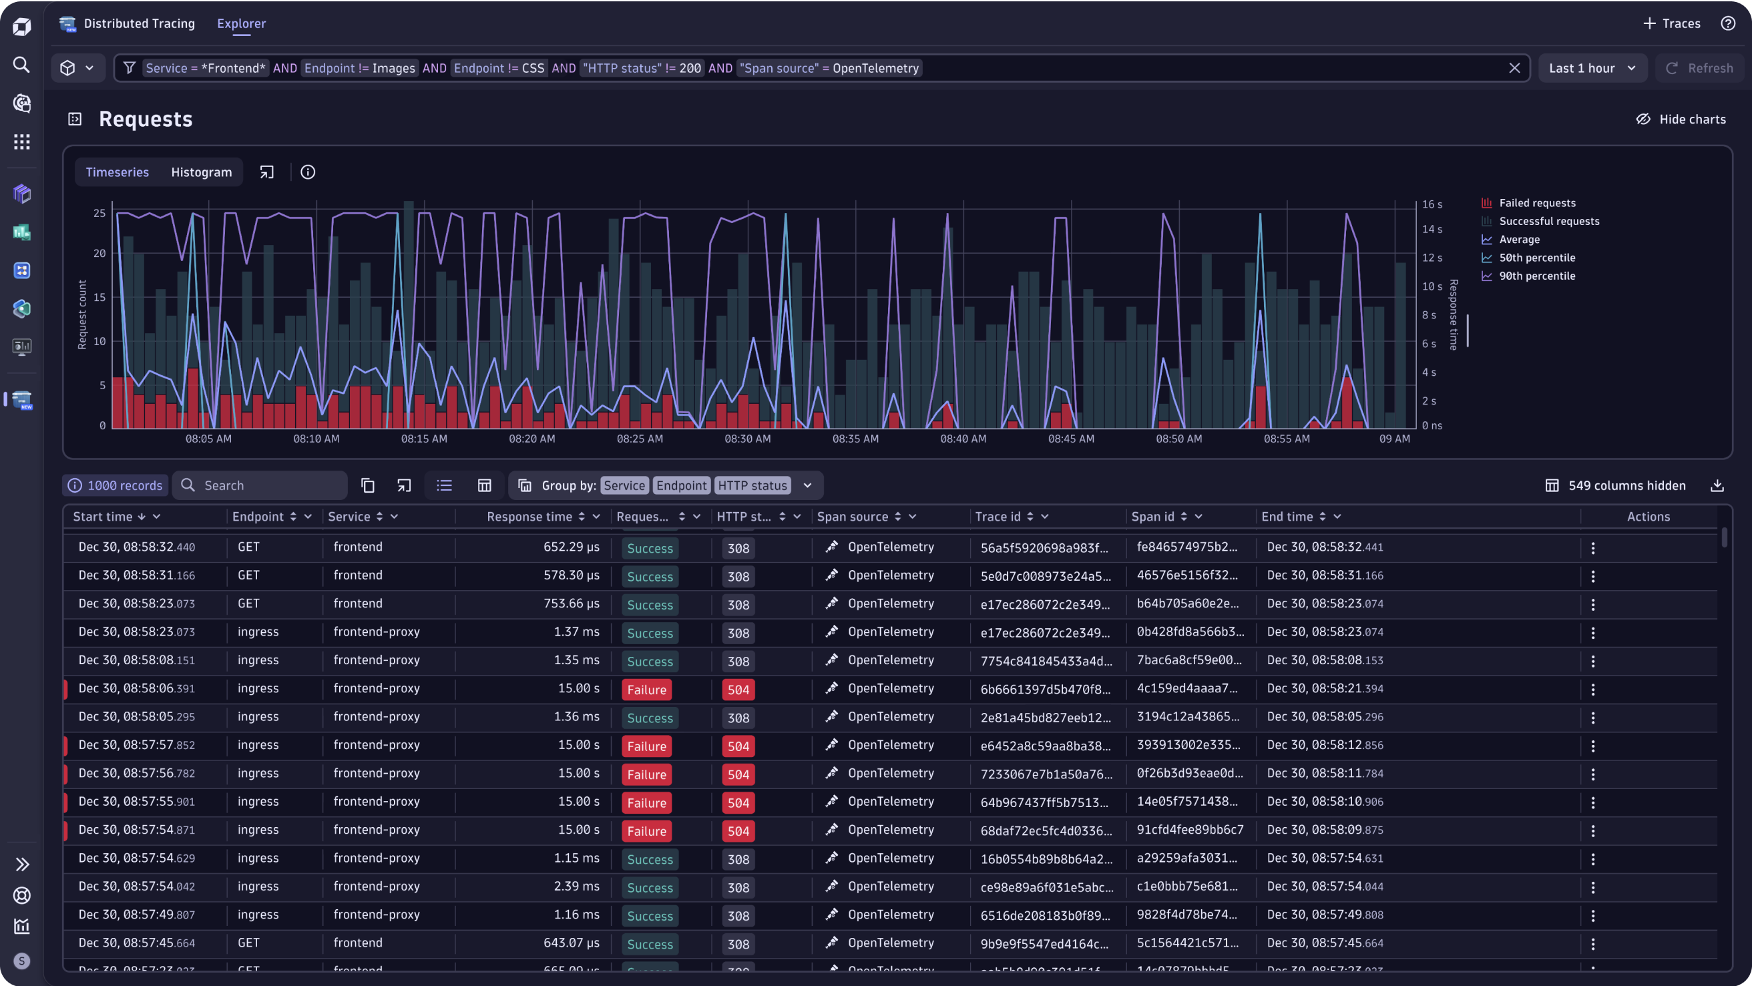
Task: Open the Last 1 hour time range dropdown
Action: [1592, 67]
